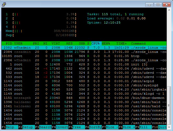Choose F9 Kill in footer
173x131 pixels.
point(144,127)
